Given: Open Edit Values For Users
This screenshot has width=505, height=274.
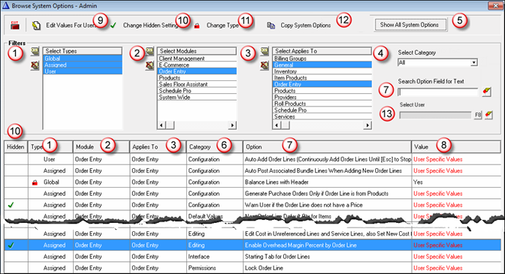Looking at the screenshot, I should 64,25.
